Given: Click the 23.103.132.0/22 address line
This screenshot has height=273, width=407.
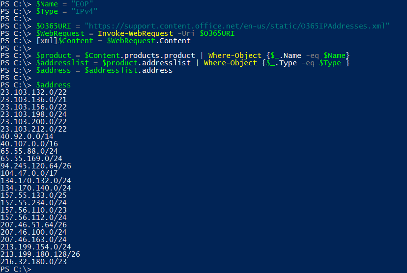Looking at the screenshot, I should point(33,92).
